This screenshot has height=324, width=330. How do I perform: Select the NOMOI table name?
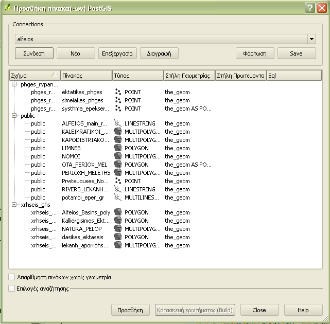[x=71, y=156]
